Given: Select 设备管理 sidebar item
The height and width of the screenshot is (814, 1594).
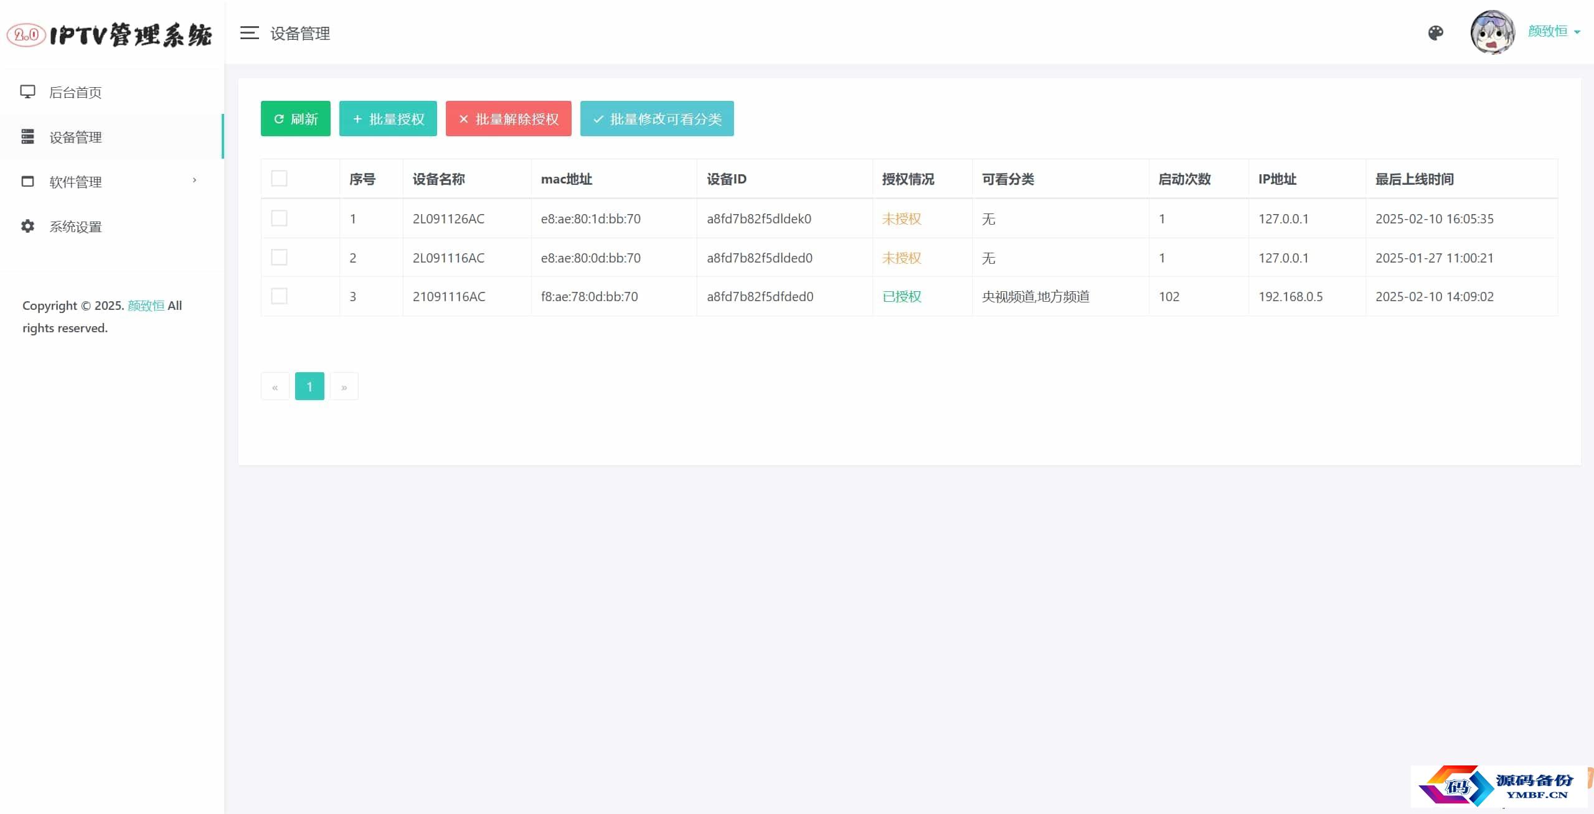Looking at the screenshot, I should coord(111,137).
